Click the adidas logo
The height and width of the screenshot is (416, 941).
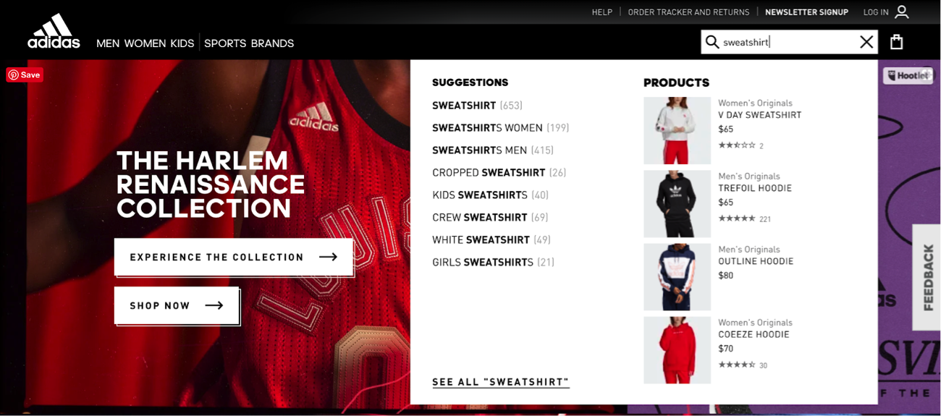click(54, 32)
